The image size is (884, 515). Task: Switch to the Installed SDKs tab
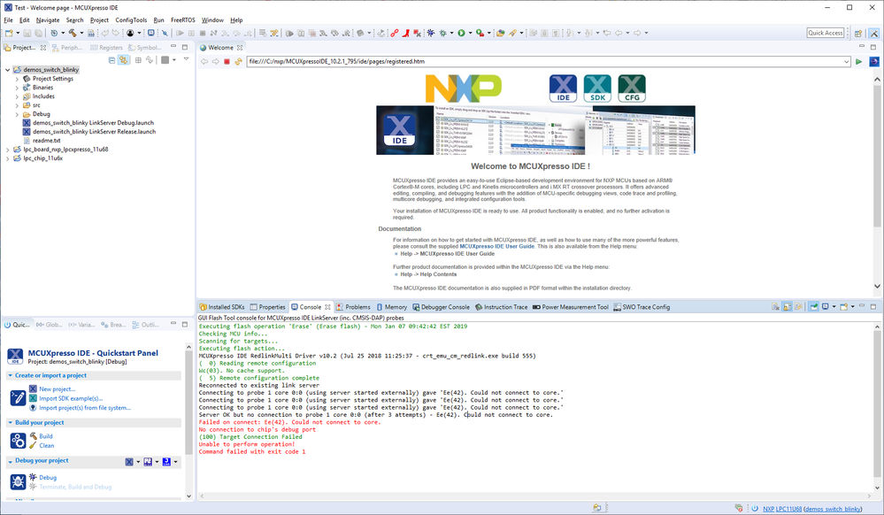point(222,307)
